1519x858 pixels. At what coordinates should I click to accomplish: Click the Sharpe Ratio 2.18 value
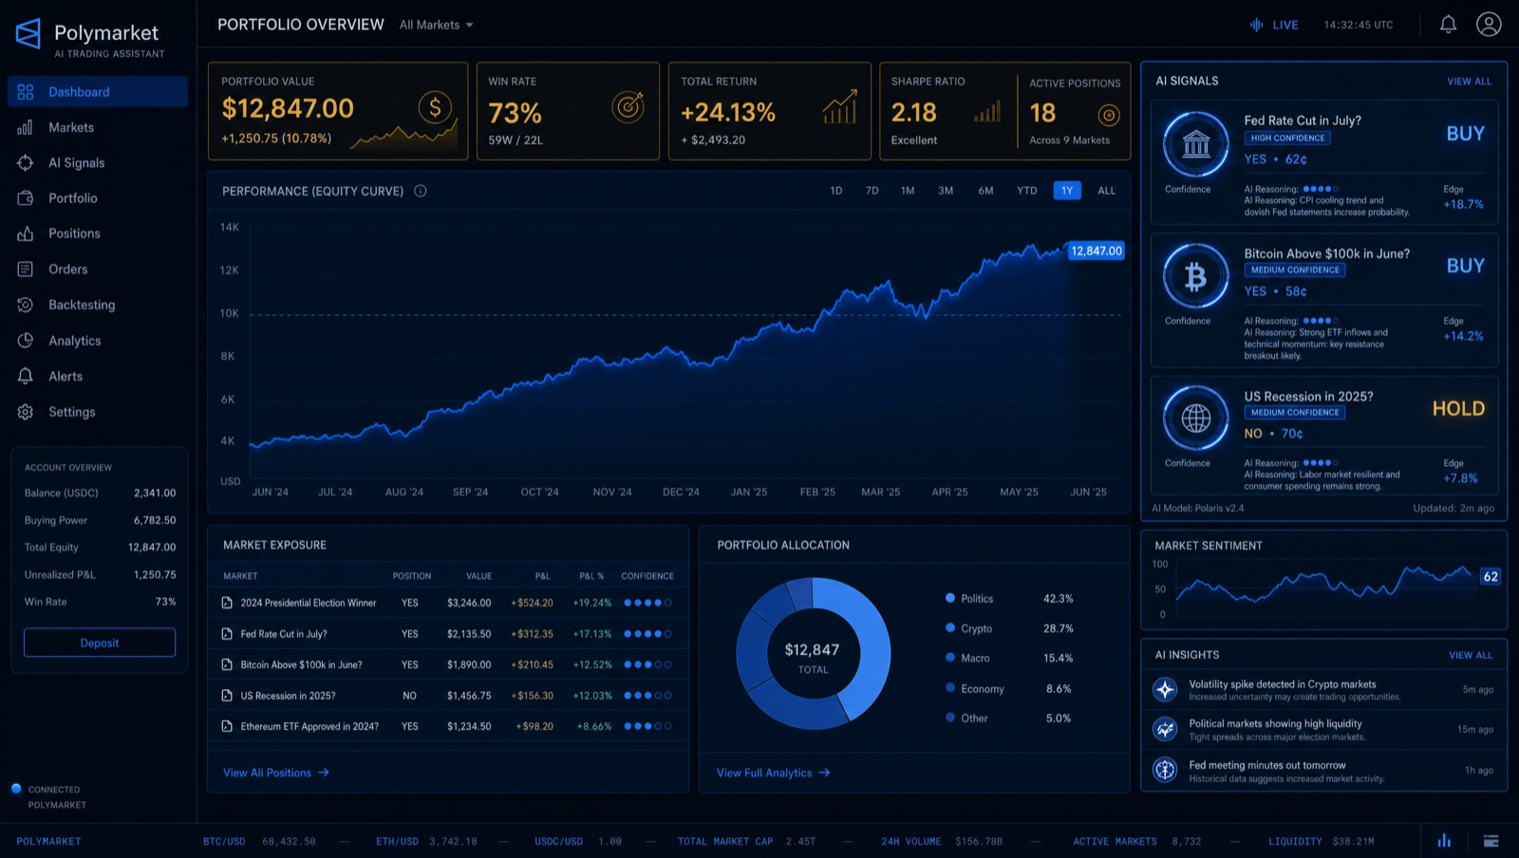pyautogui.click(x=913, y=113)
